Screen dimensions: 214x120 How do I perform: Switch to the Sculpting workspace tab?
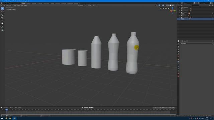34,3
